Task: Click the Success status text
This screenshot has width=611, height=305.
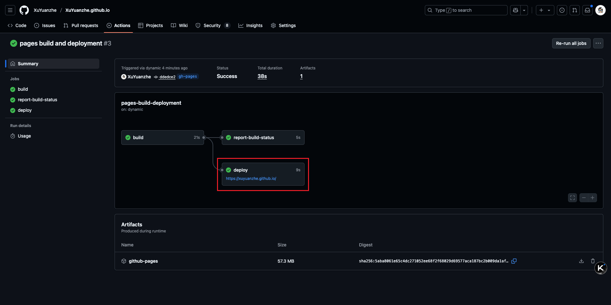Action: tap(227, 76)
